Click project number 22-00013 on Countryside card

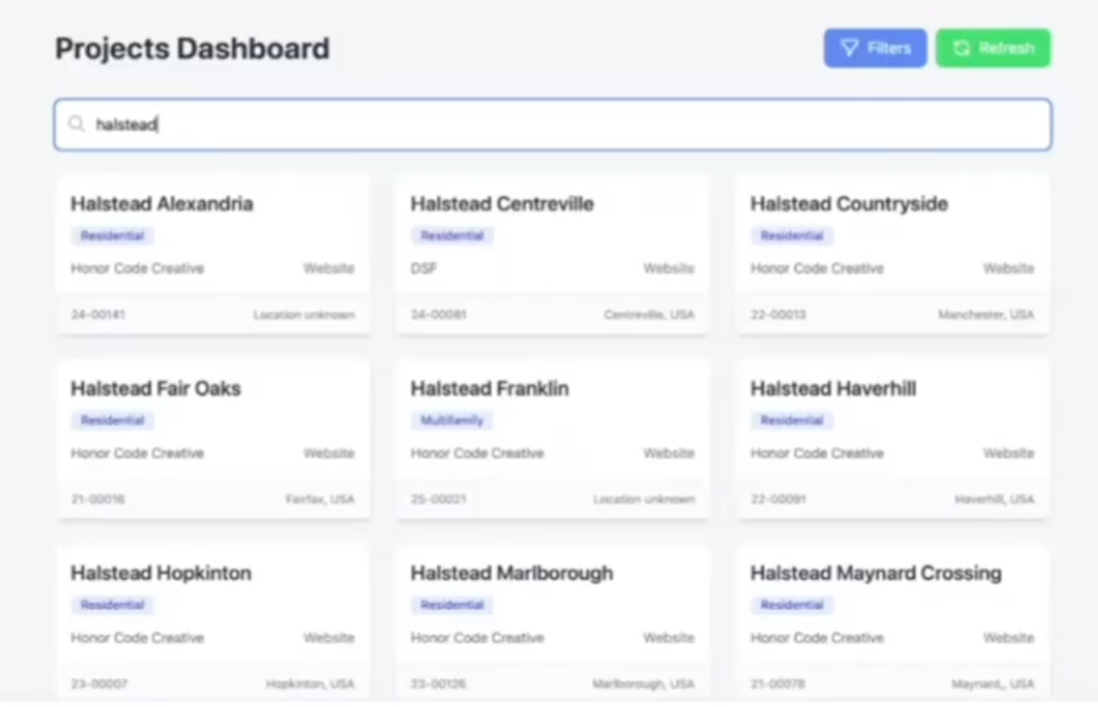pos(778,315)
